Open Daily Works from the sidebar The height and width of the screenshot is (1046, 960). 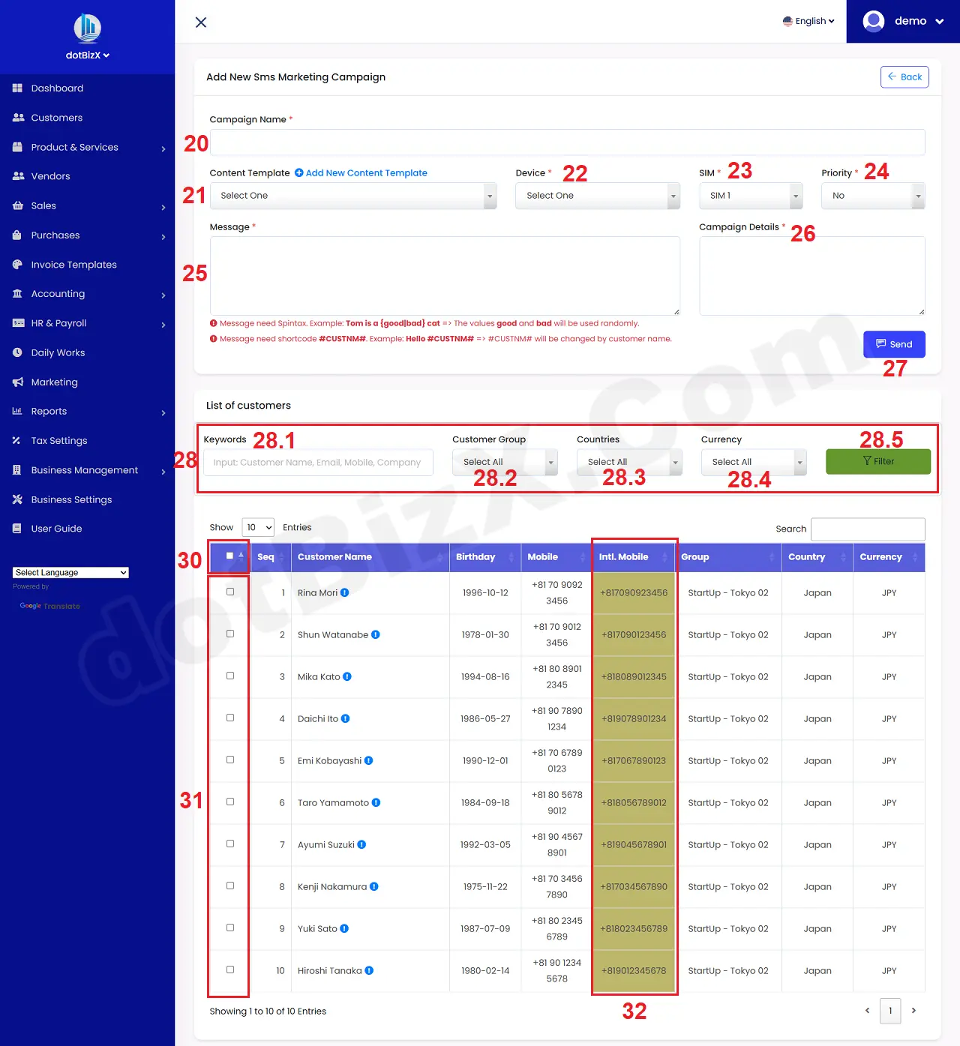pos(58,352)
